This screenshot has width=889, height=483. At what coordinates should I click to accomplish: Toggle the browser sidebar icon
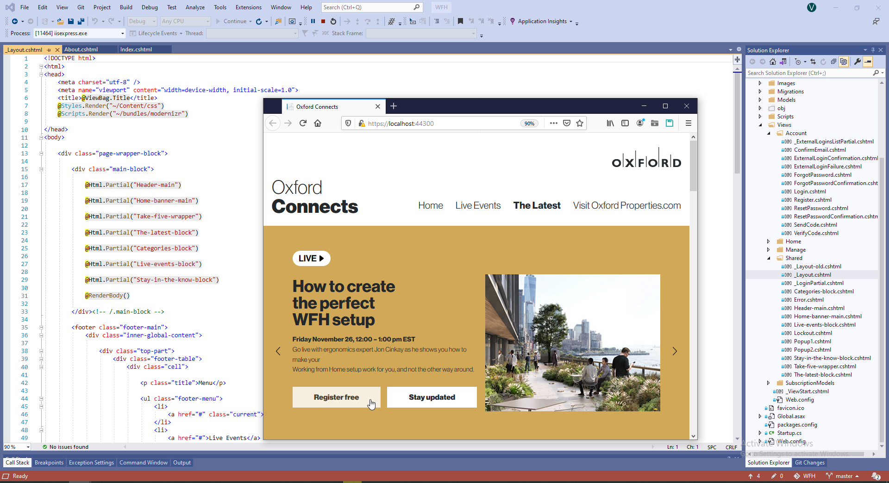(x=625, y=123)
